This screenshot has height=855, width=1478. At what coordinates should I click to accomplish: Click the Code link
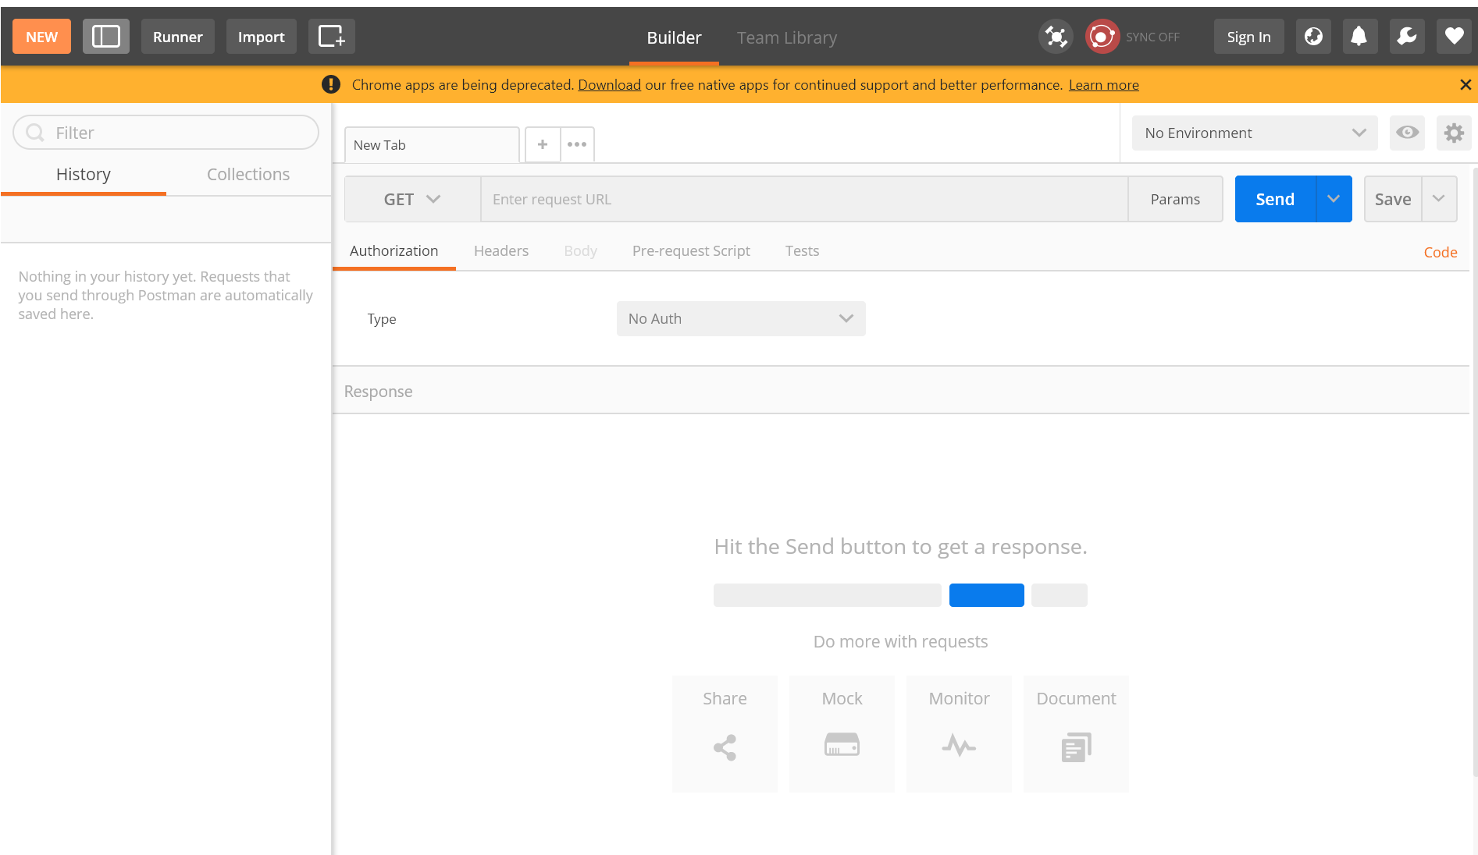(1441, 252)
